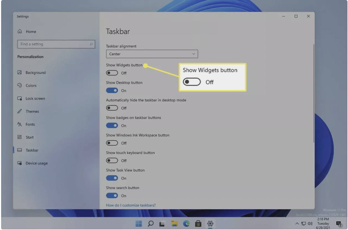
Task: Go to Themes settings
Action: 32,111
